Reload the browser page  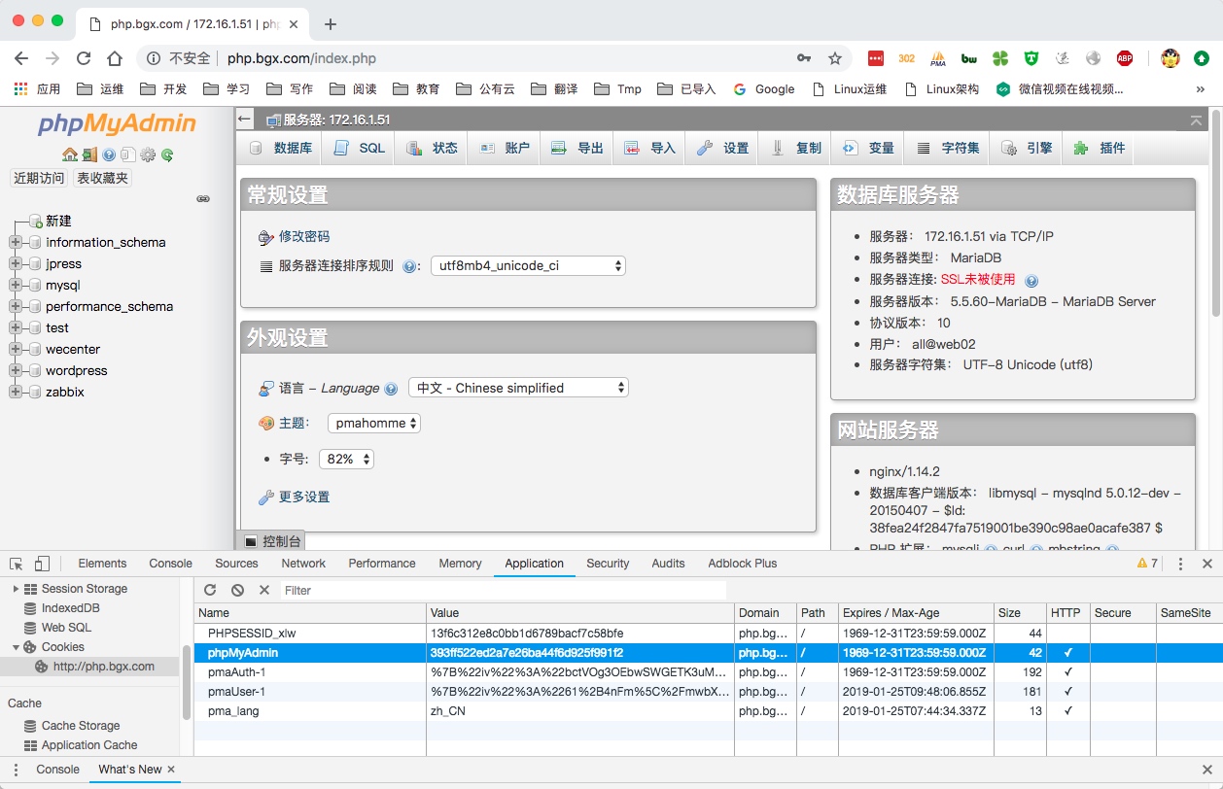coord(84,58)
